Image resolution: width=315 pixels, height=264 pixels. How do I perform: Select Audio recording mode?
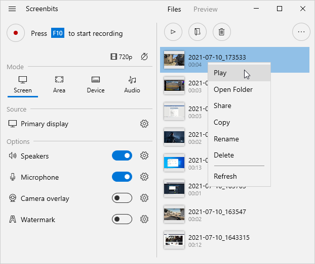coord(132,85)
